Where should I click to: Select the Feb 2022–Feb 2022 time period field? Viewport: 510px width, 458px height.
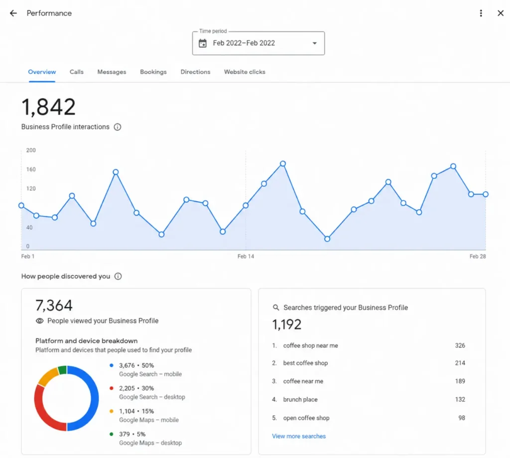[258, 43]
